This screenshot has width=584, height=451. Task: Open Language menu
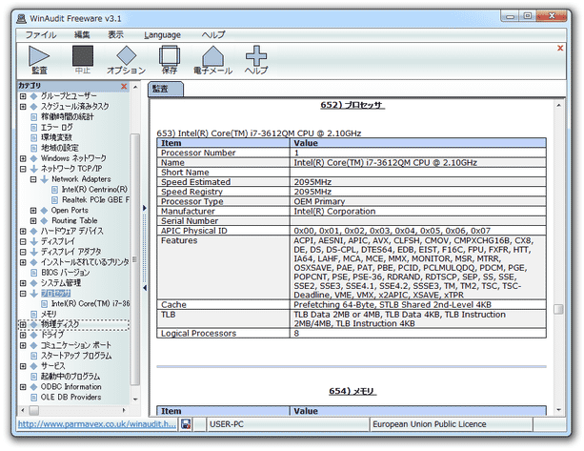point(162,35)
